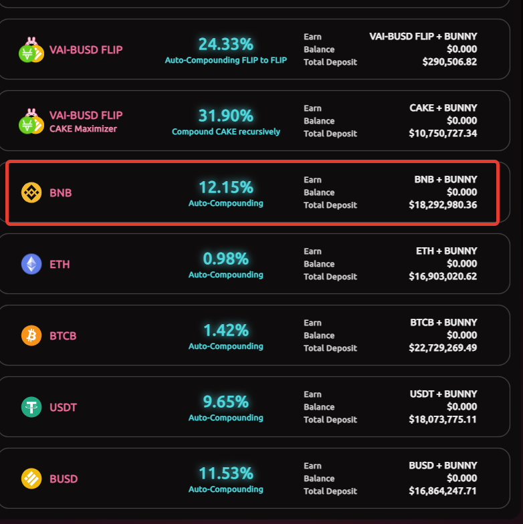Expand the BNB 12.15% APY row
The height and width of the screenshot is (524, 523).
click(253, 192)
